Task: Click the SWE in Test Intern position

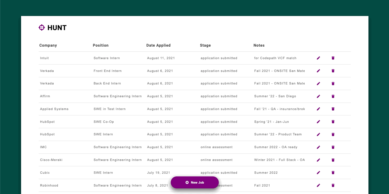Action: 110,109
